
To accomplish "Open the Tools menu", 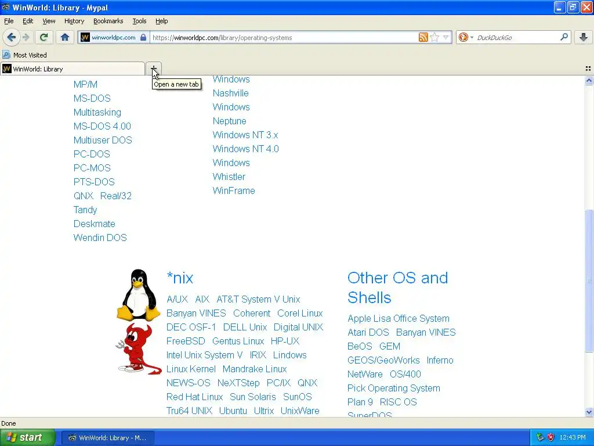I will tap(139, 21).
